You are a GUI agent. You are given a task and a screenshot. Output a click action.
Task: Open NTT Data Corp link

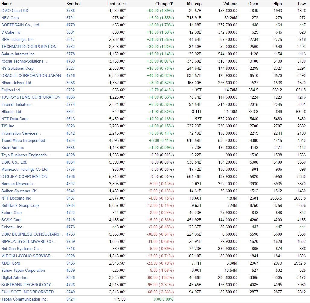[x=14, y=119]
